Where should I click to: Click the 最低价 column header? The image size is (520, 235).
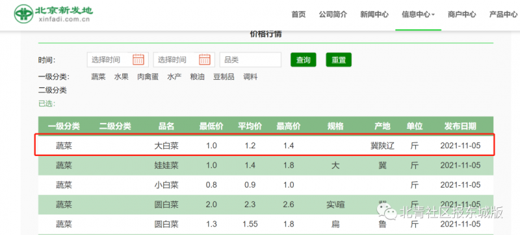[211, 126]
